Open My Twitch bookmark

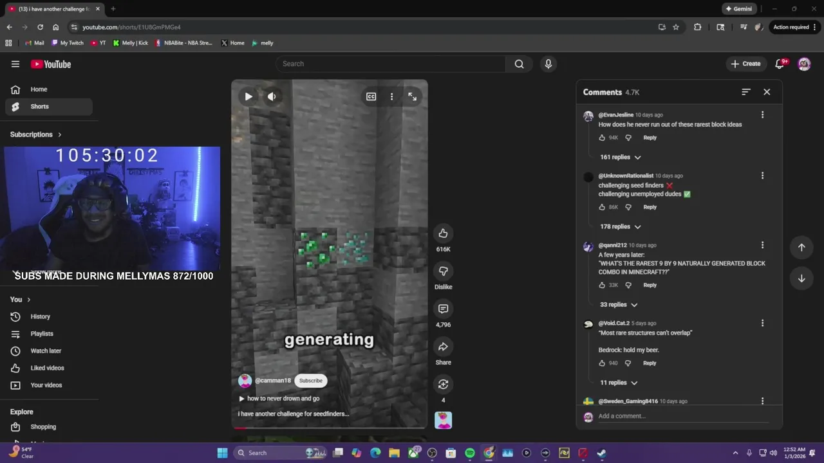68,43
